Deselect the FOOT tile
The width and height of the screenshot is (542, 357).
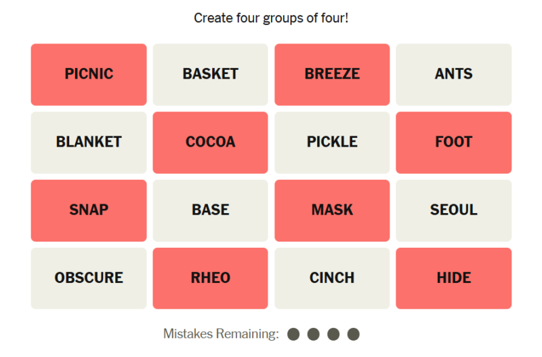coord(453,143)
